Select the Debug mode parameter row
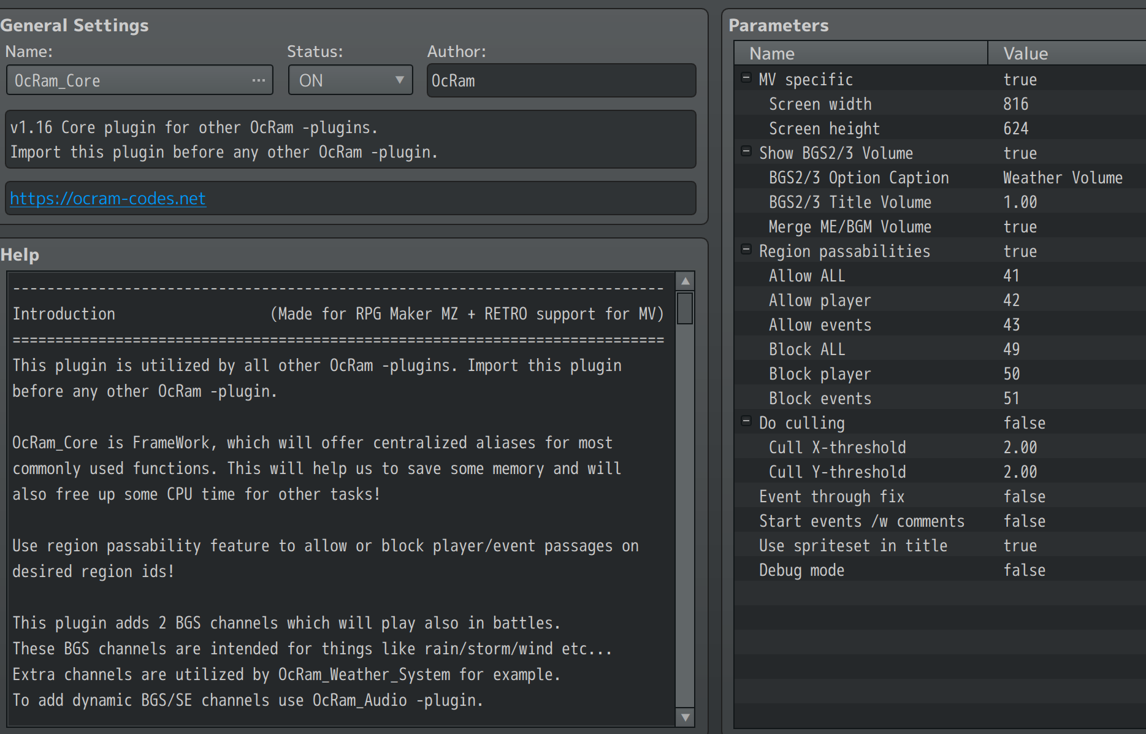This screenshot has width=1146, height=734. [x=940, y=570]
